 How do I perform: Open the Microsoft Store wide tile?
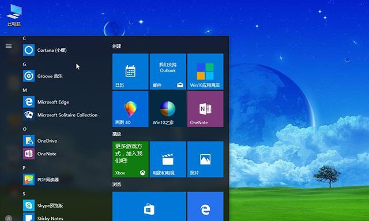point(149,207)
